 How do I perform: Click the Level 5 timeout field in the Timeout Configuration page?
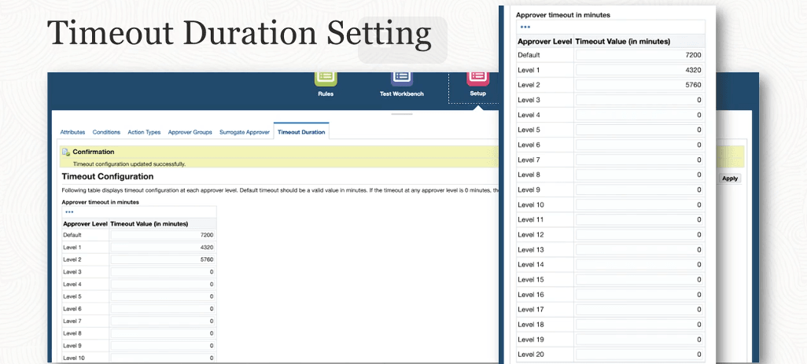pos(163,296)
